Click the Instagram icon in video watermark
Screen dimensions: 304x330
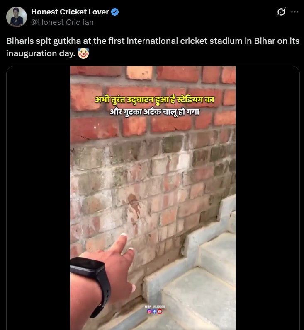tap(149, 311)
